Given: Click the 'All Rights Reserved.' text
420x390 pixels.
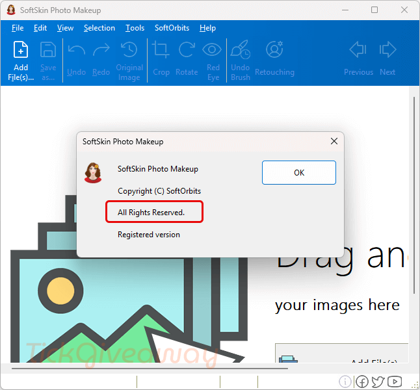Looking at the screenshot, I should tap(151, 213).
